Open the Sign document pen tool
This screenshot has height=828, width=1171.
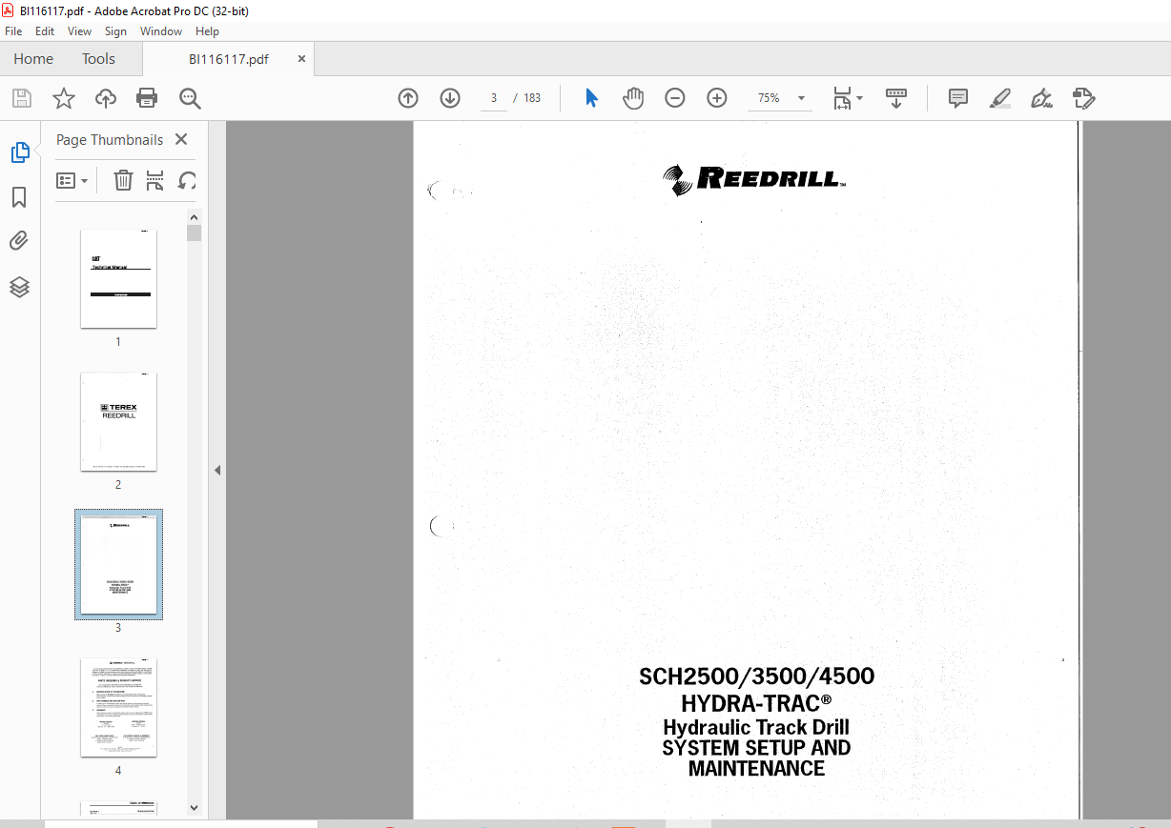[x=1041, y=98]
